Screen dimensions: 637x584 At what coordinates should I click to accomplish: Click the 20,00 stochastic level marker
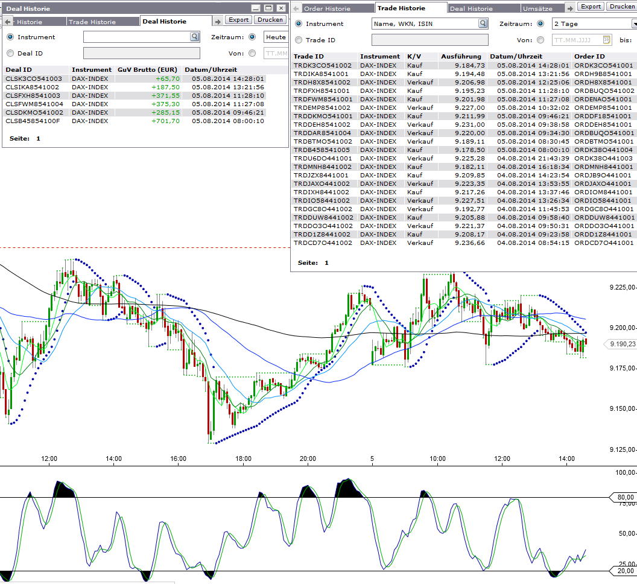624,571
